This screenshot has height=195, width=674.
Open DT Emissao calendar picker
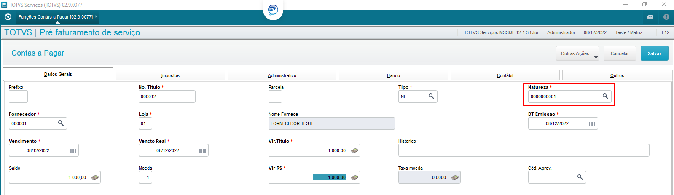(592, 123)
